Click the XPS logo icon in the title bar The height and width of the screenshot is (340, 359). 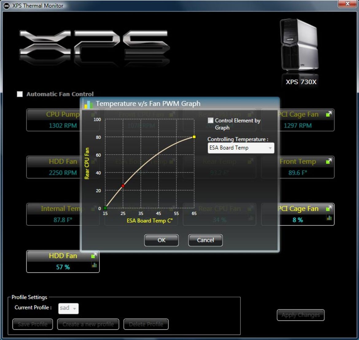point(6,6)
